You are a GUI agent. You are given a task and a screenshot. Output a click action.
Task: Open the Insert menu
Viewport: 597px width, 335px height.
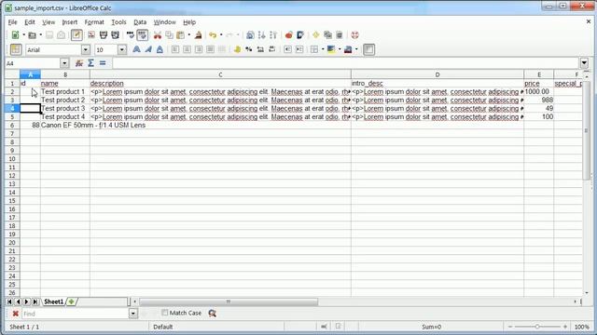tap(70, 22)
